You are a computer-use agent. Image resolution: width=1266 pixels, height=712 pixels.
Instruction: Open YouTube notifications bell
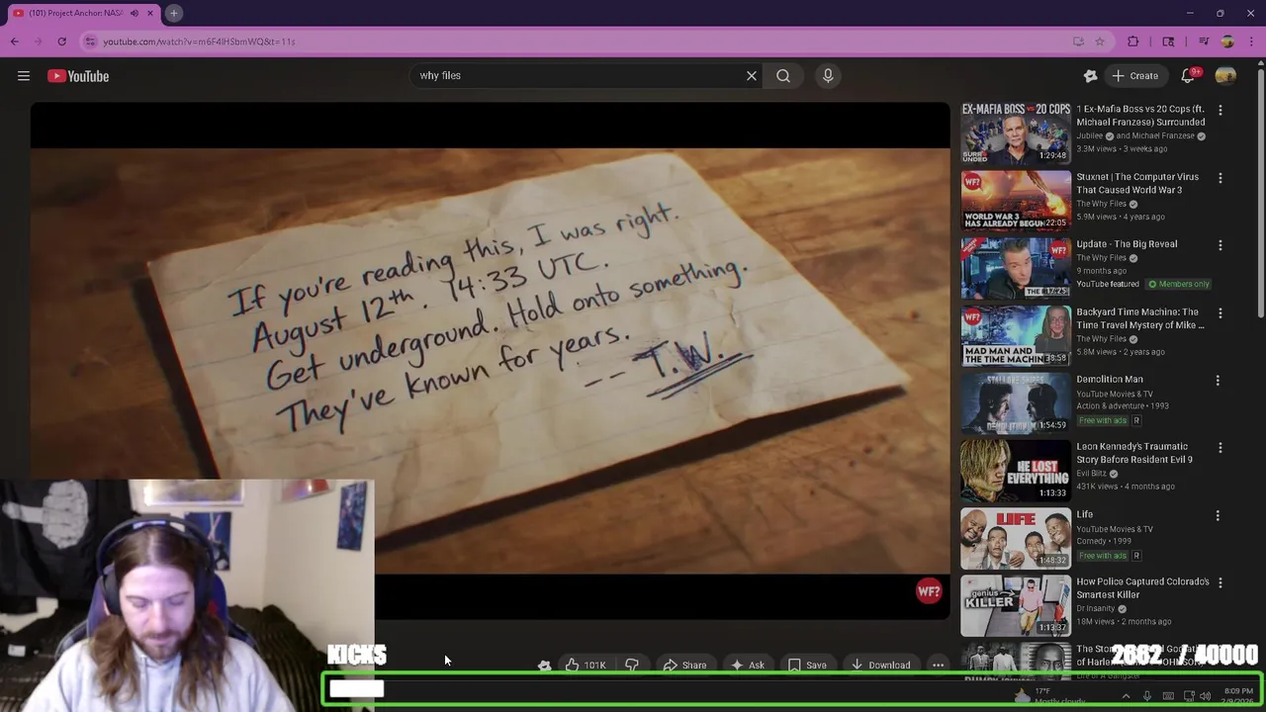pos(1189,76)
